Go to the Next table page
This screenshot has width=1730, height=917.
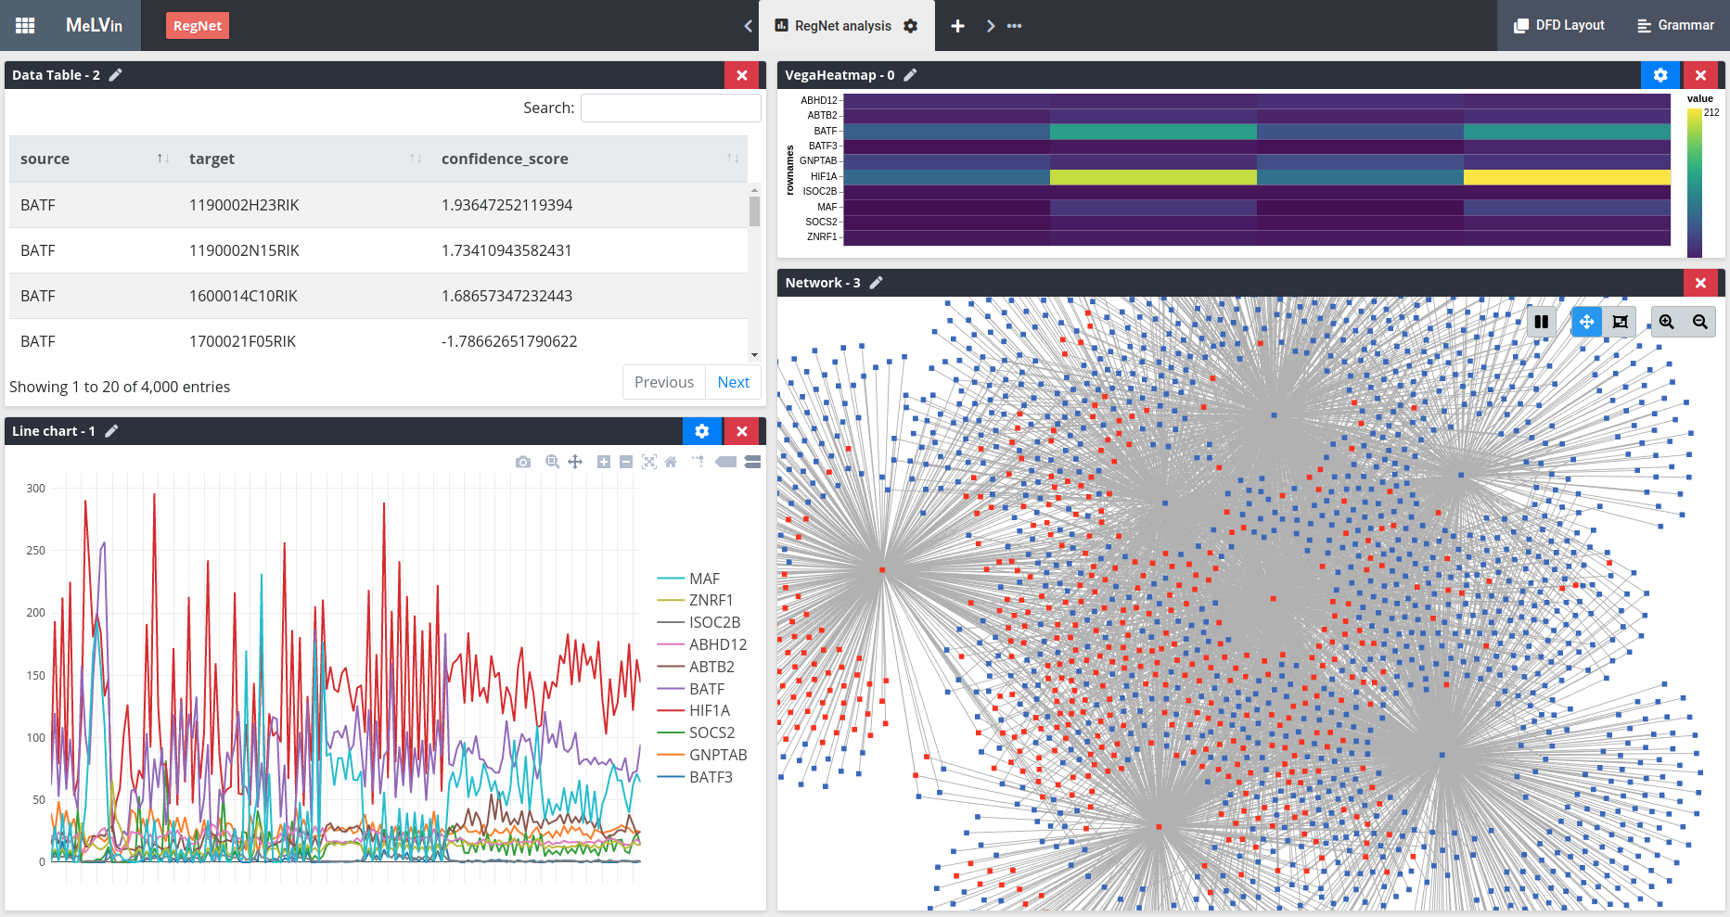(x=733, y=382)
